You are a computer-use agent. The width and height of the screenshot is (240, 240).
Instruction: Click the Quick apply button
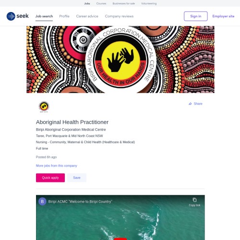[x=50, y=178]
